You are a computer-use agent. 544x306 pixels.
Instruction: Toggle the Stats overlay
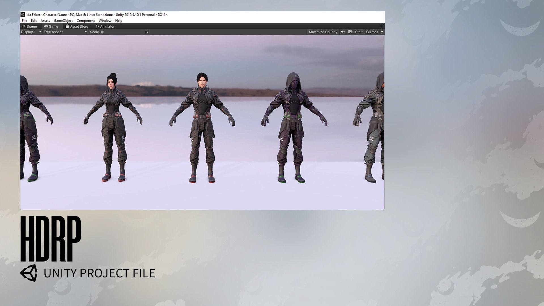(359, 32)
